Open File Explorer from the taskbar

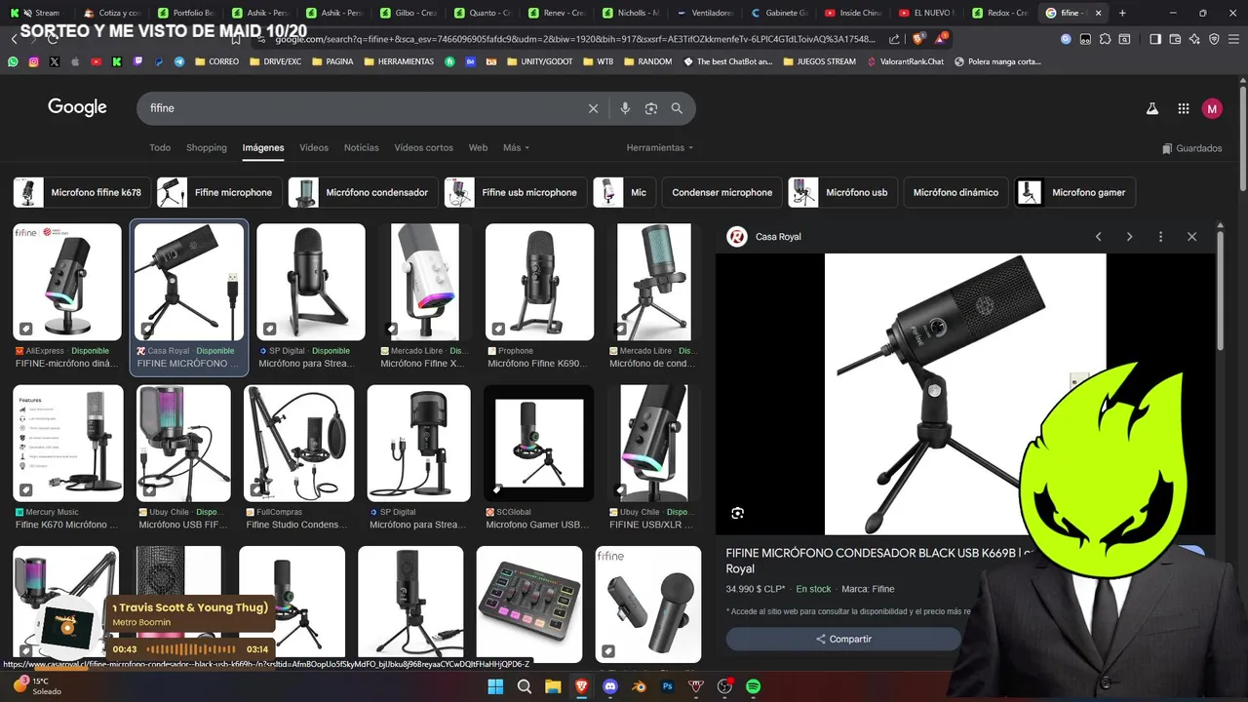[x=553, y=686]
